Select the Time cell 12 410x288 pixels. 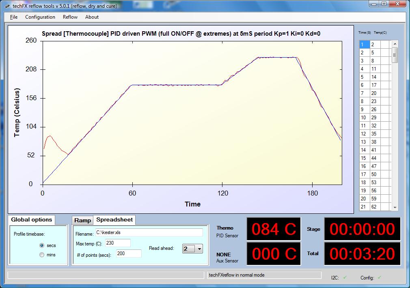pyautogui.click(x=365, y=133)
